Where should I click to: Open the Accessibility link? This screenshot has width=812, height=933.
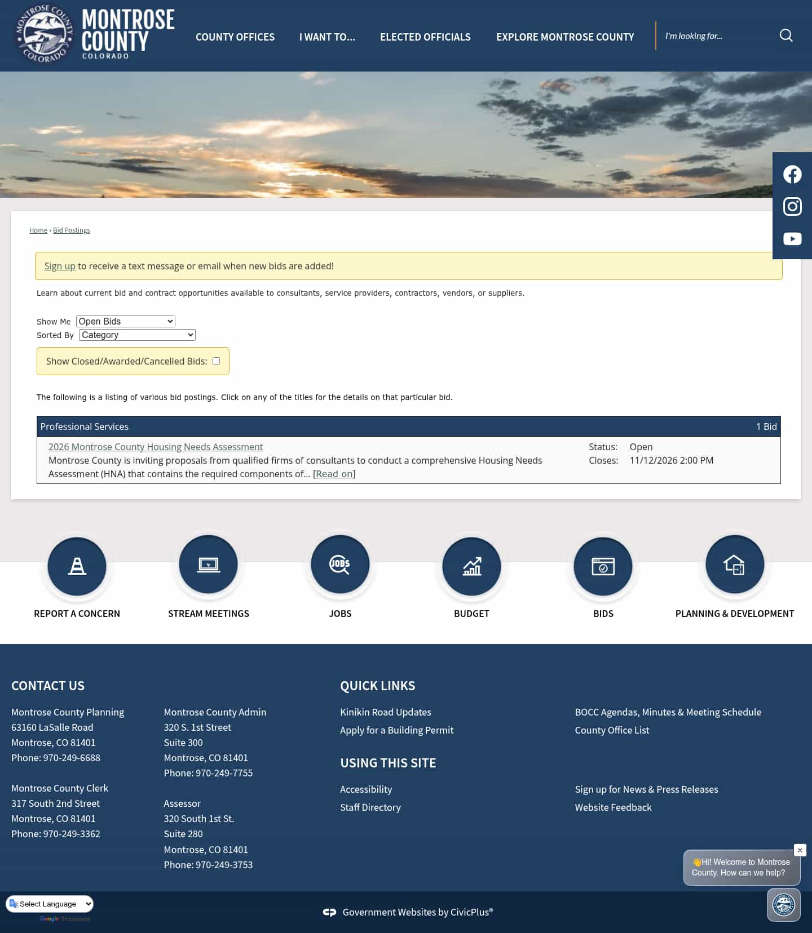(366, 789)
